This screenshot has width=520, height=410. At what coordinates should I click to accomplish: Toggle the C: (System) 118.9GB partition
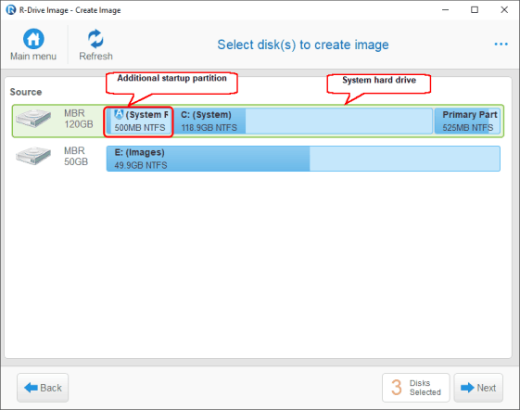302,122
